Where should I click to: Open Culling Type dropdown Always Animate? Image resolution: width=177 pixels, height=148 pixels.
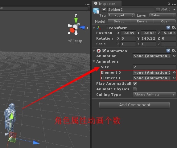click(154, 95)
